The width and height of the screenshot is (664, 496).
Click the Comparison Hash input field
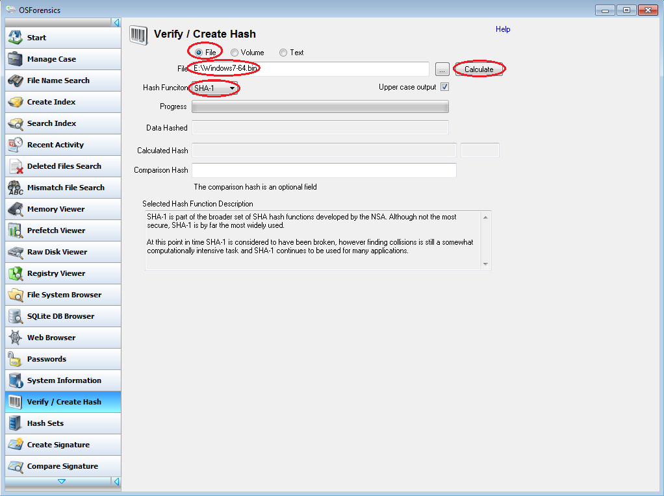tap(324, 170)
